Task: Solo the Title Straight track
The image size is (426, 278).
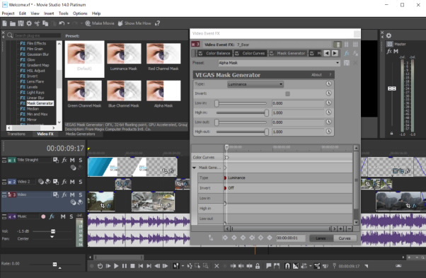Action: tap(81, 160)
